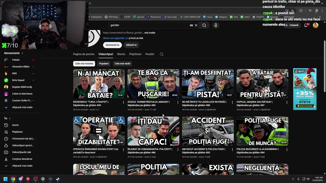
Task: Select Cele mai vechi filter chip
Action: 123,64
